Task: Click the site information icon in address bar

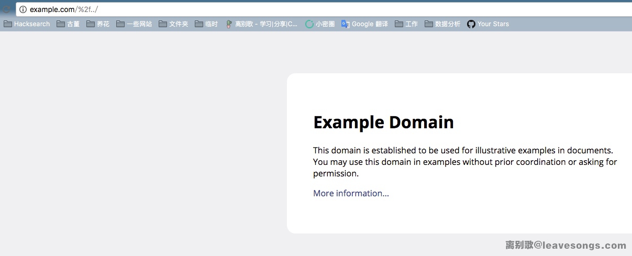Action: [23, 9]
